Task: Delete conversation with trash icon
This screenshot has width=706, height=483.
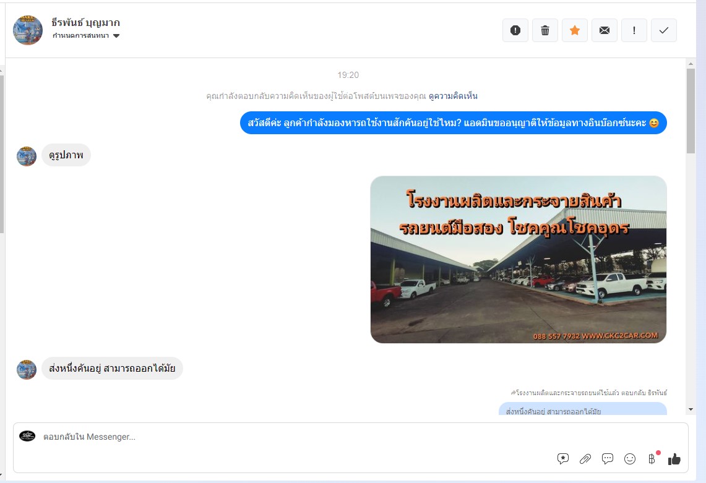Action: pyautogui.click(x=545, y=30)
